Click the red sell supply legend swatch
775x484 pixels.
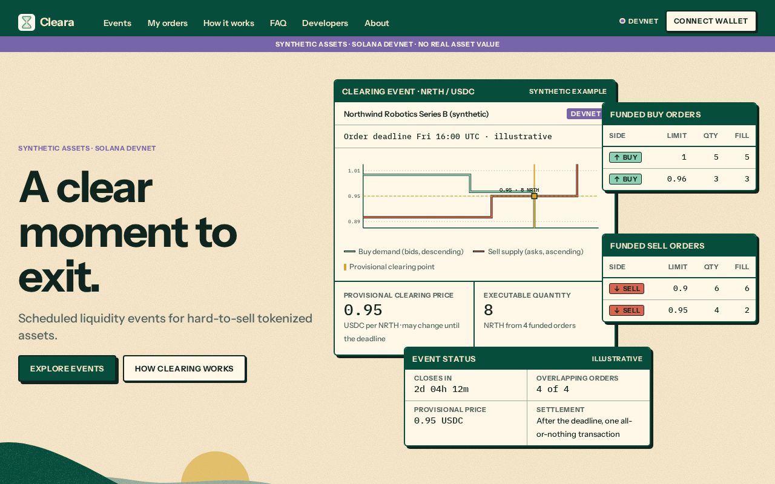[x=478, y=252]
